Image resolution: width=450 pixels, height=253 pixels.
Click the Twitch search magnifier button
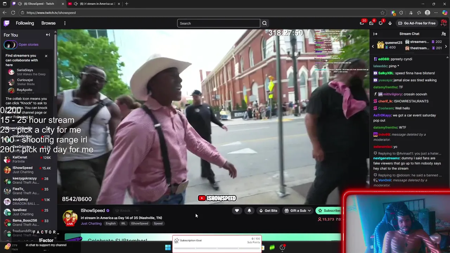coord(264,23)
